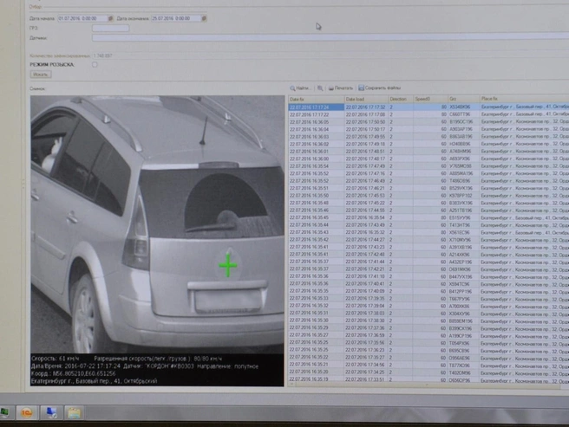Click the Печатать print toolbar button
This screenshot has width=569, height=427.
pos(340,88)
